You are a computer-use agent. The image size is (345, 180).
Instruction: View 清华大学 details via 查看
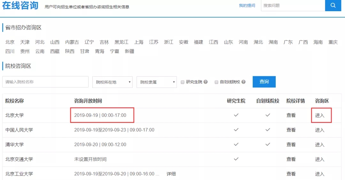tap(291, 145)
